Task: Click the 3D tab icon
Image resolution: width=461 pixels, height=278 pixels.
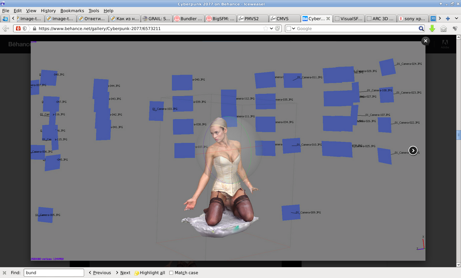Action: pos(433,19)
